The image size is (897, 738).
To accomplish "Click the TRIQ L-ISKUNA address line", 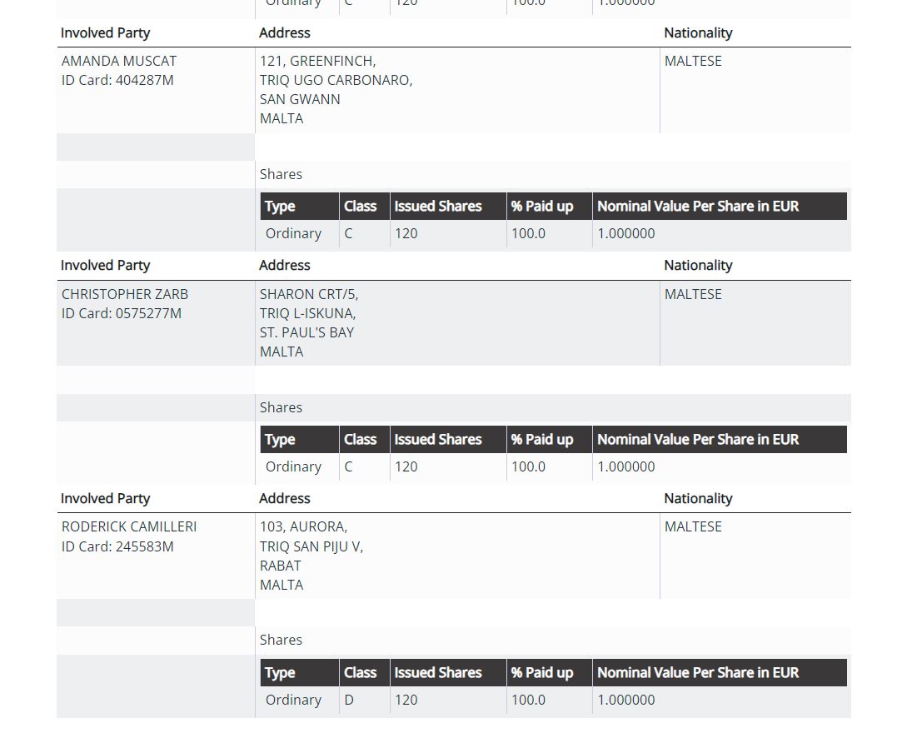I will point(307,313).
